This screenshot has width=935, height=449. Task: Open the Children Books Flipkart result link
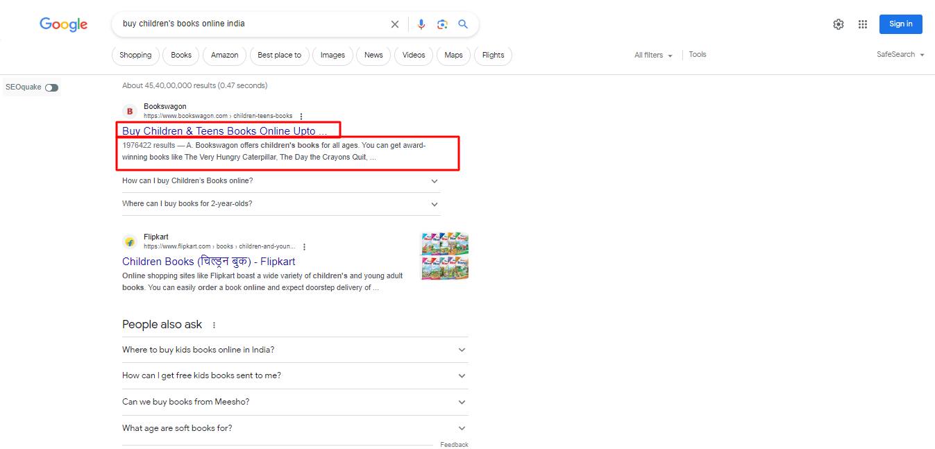[208, 262]
